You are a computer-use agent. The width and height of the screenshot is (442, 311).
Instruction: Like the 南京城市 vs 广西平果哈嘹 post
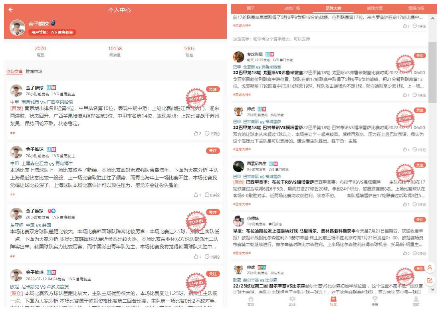pyautogui.click(x=197, y=134)
